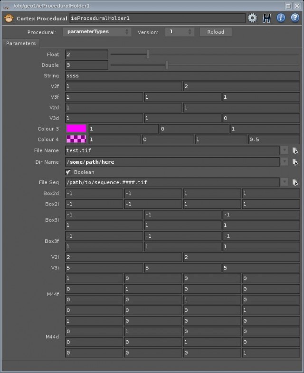304x373 pixels.
Task: Open file chooser for File Seq
Action: click(295, 182)
